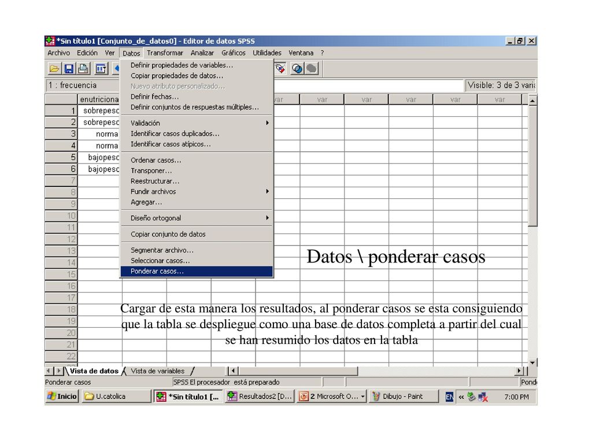Viewport: 592px width, 444px height.
Task: Switch to Dibujo - Paint in taskbar
Action: coord(403,397)
